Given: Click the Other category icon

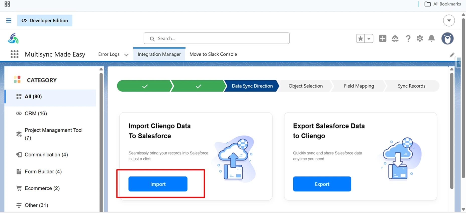Looking at the screenshot, I should pos(19,205).
